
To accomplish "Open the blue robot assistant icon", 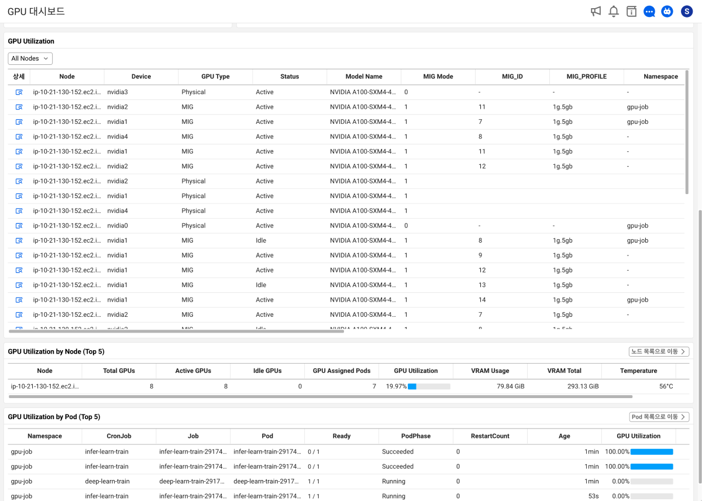I will pyautogui.click(x=667, y=11).
